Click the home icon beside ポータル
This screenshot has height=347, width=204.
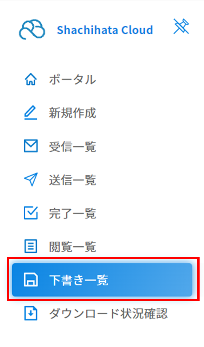point(31,79)
